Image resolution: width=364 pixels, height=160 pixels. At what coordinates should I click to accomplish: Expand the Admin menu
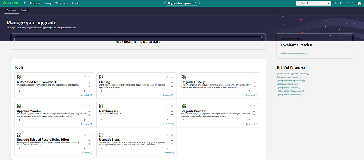pos(76,3)
